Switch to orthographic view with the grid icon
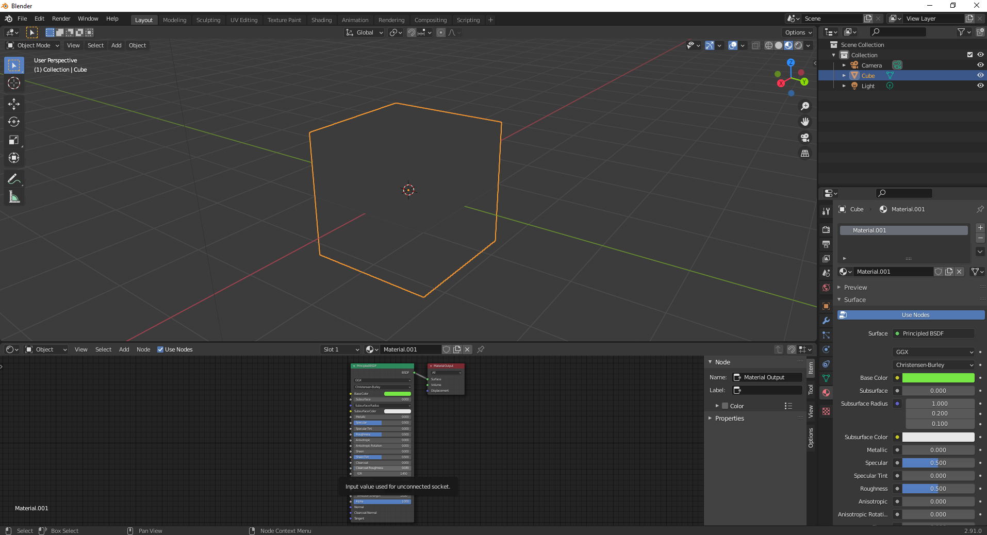987x535 pixels. click(x=804, y=154)
